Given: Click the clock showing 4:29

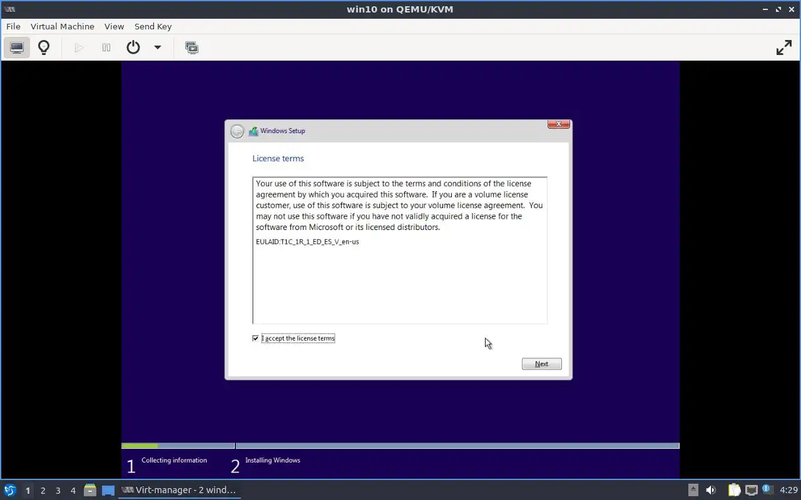Looking at the screenshot, I should tap(788, 490).
